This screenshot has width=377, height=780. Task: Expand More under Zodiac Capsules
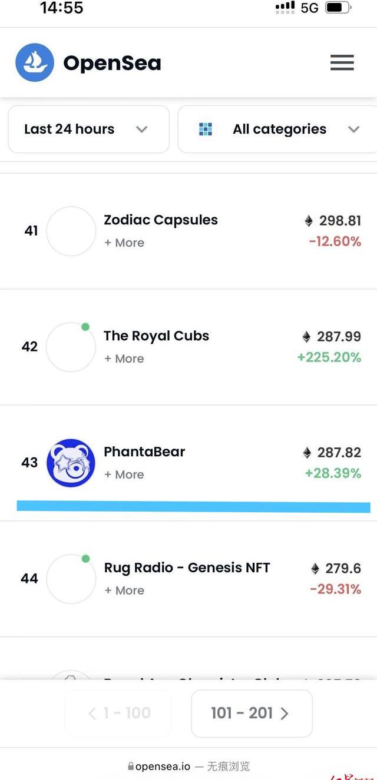coord(124,243)
